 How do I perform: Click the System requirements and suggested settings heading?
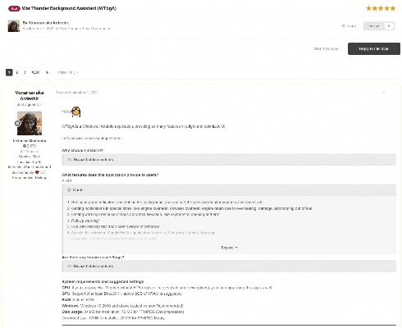[103, 281]
